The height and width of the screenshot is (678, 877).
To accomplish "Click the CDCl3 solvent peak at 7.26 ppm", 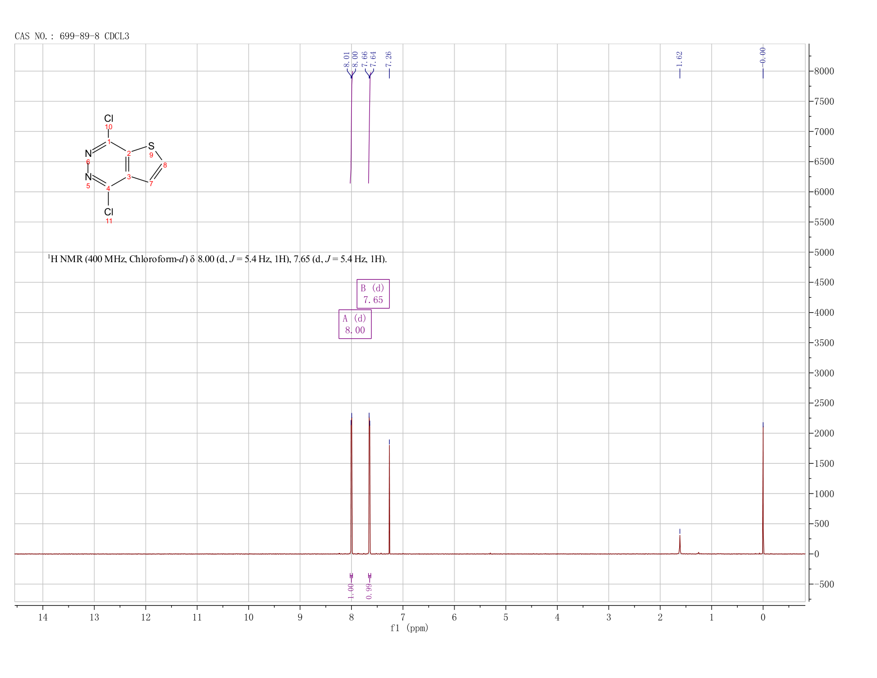I will [389, 499].
